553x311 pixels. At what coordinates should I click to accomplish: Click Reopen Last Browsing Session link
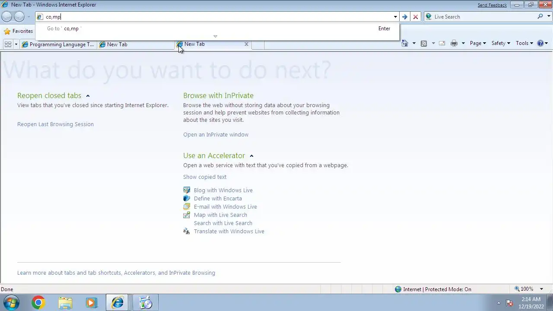[x=55, y=124]
